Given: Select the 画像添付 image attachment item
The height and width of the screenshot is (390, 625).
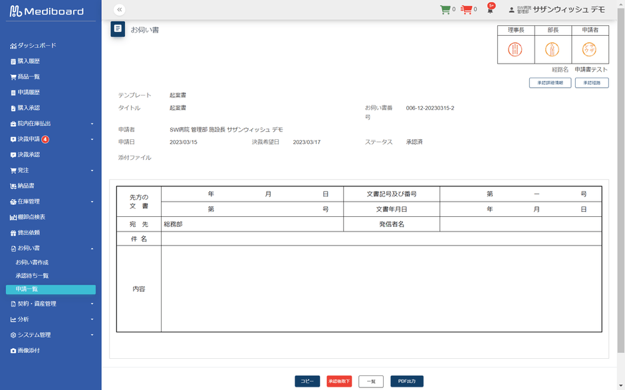Looking at the screenshot, I should point(30,350).
